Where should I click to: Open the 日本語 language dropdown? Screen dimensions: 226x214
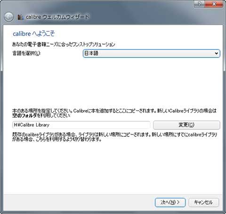[152, 54]
